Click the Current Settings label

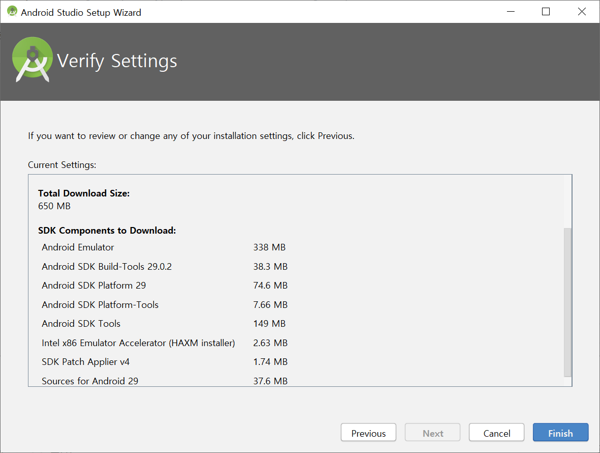pyautogui.click(x=62, y=165)
